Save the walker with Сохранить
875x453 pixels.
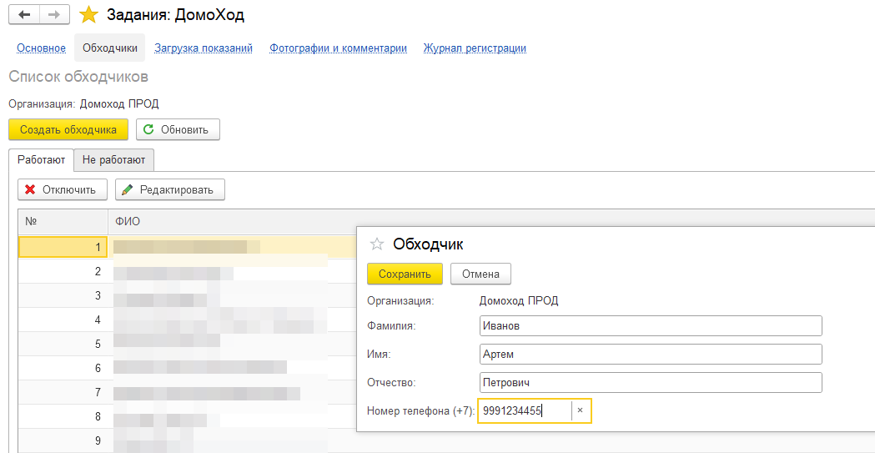[x=405, y=274]
